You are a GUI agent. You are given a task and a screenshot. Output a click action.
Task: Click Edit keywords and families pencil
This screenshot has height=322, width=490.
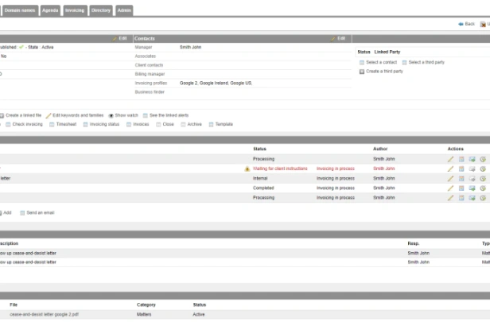[49, 115]
